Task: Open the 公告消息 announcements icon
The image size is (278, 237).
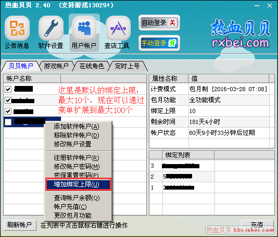Action: [17, 32]
